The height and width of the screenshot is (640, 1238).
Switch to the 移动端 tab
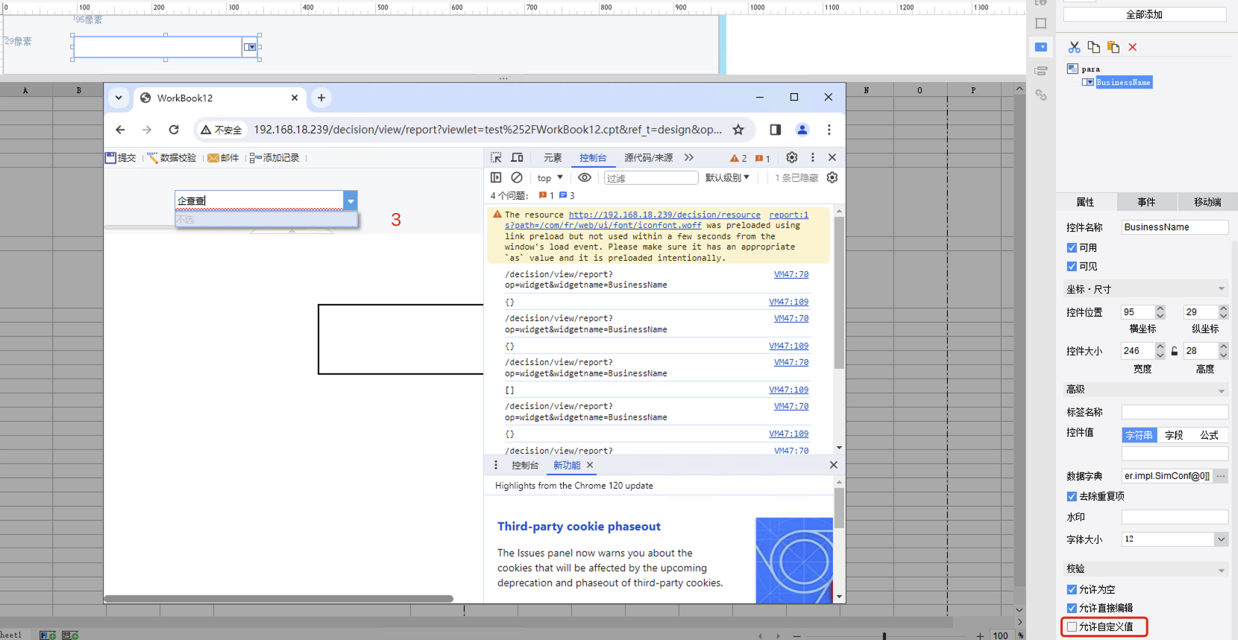click(1207, 202)
